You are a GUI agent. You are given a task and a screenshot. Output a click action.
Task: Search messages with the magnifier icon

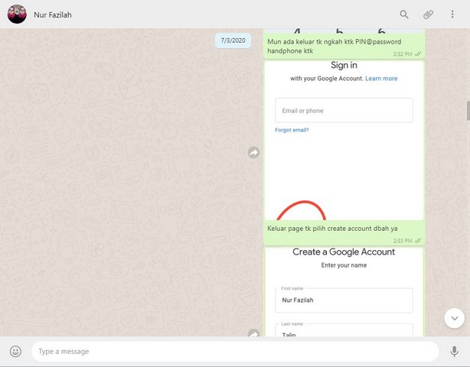pos(404,15)
